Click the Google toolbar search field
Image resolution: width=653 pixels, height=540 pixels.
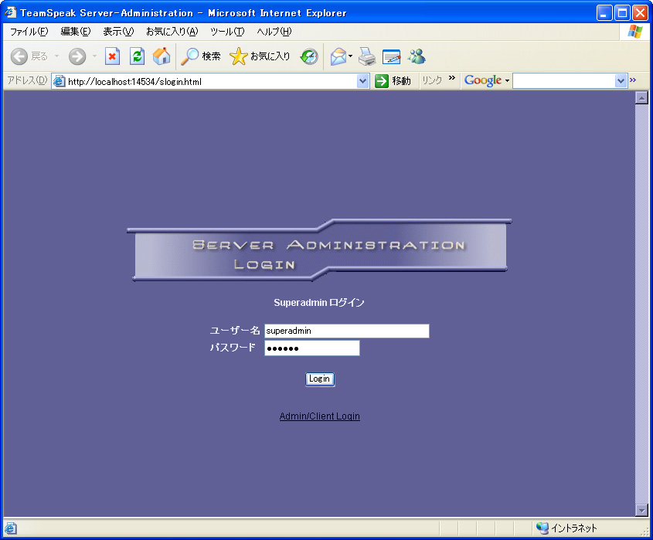pos(564,81)
